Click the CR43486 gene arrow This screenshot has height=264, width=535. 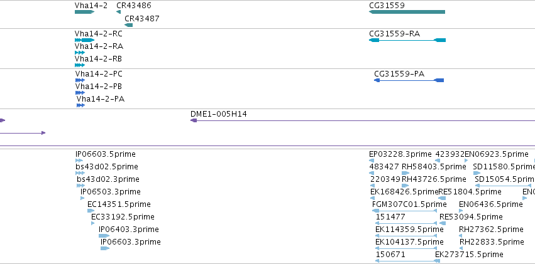point(118,12)
